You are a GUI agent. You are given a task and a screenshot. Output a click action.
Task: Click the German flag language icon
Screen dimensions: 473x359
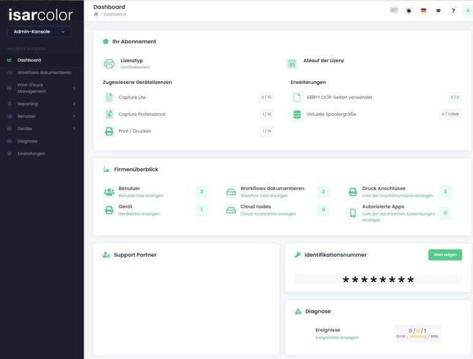click(x=423, y=10)
